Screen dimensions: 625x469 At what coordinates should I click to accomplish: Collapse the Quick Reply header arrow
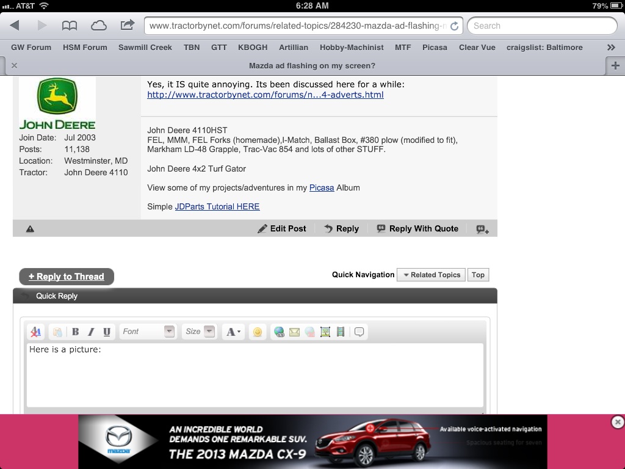click(24, 296)
